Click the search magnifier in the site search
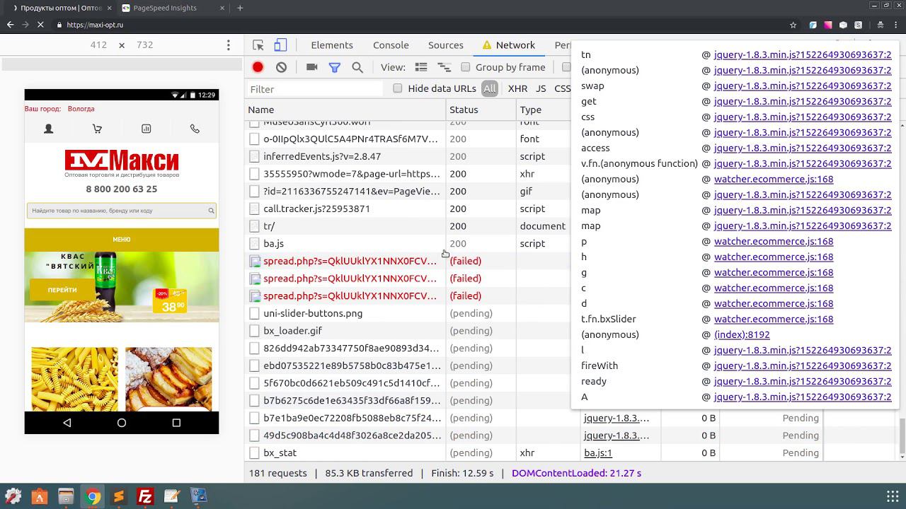The height and width of the screenshot is (509, 906). coord(211,211)
